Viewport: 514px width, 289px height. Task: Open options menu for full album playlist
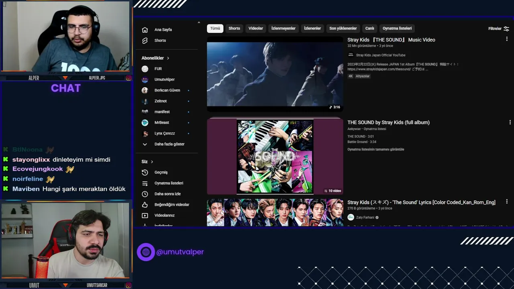pyautogui.click(x=510, y=122)
